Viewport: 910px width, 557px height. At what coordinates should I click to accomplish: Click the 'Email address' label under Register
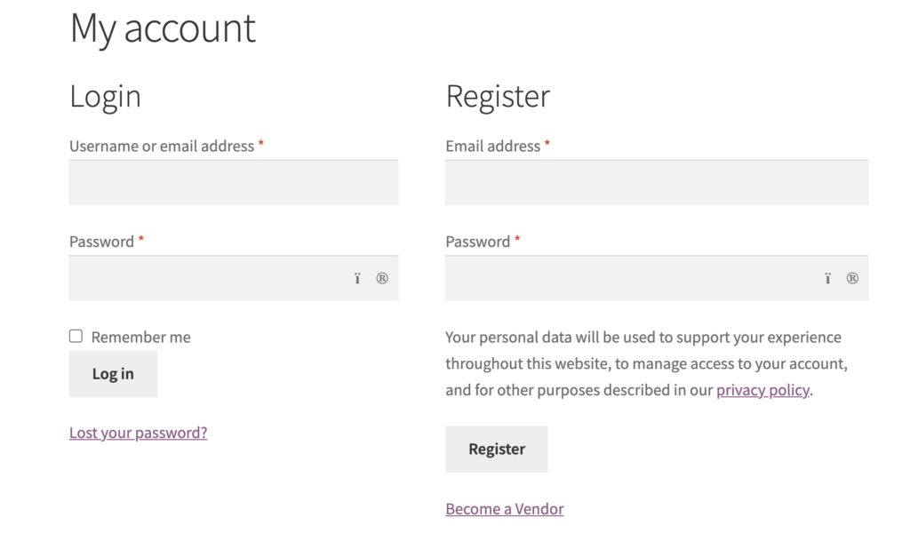pyautogui.click(x=492, y=147)
